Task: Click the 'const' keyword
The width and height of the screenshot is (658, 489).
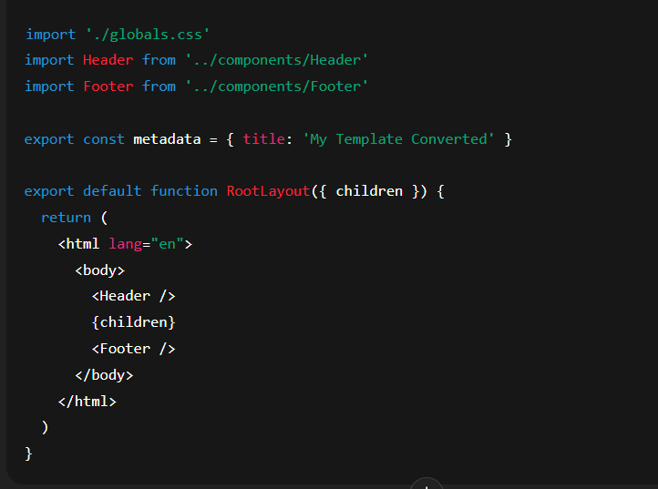Action: (104, 139)
